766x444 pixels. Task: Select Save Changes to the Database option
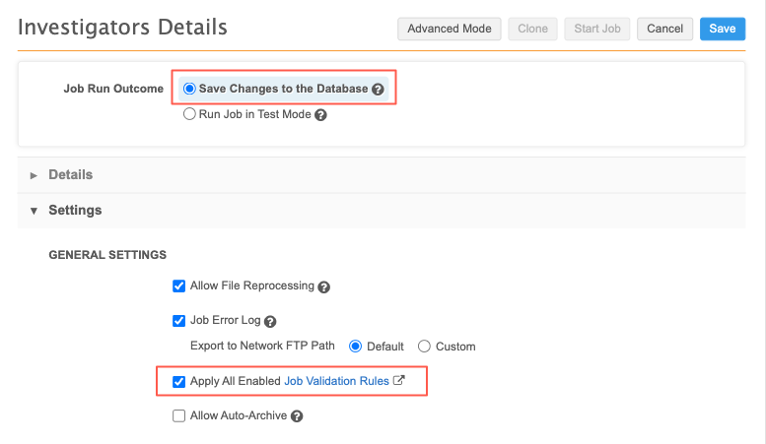tap(190, 89)
